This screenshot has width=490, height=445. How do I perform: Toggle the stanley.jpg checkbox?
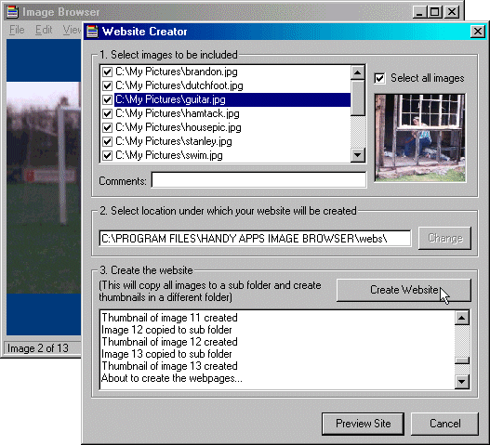coord(107,141)
